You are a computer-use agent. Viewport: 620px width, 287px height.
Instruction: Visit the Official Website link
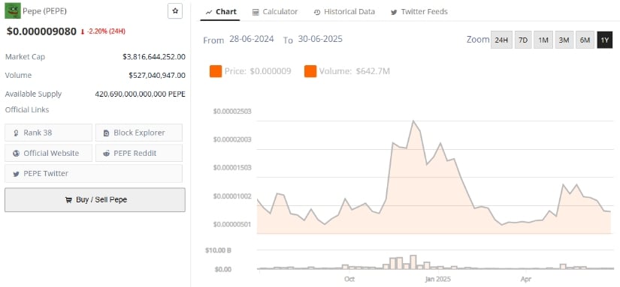(x=48, y=153)
